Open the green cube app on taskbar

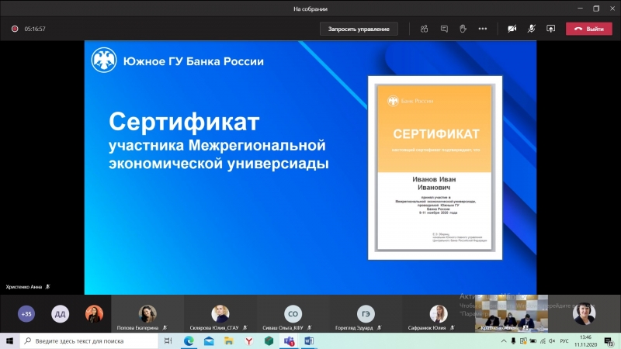coord(269,340)
